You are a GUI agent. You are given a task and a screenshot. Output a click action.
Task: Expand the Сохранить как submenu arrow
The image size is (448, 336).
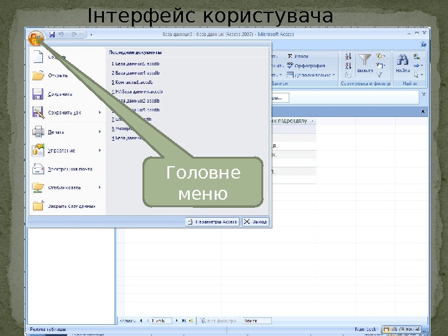point(100,112)
